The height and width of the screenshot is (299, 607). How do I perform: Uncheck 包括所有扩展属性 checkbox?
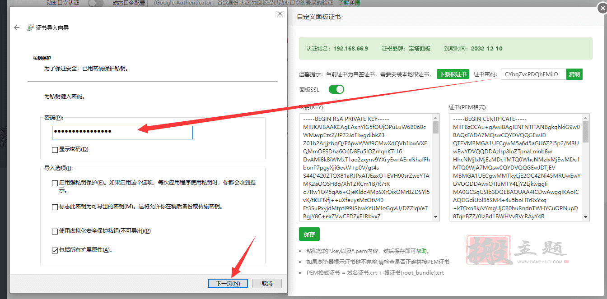click(x=55, y=250)
